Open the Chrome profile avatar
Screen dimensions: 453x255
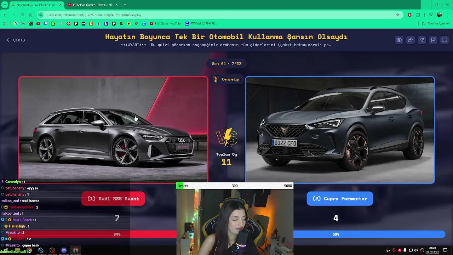(x=440, y=15)
